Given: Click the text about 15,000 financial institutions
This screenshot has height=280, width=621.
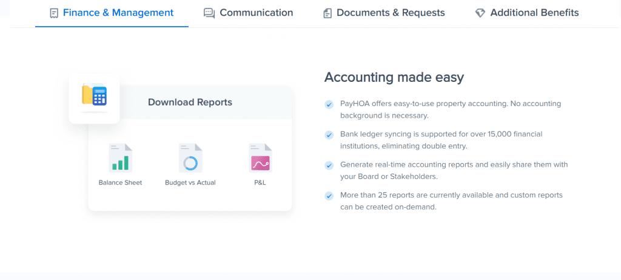Looking at the screenshot, I should tap(441, 140).
